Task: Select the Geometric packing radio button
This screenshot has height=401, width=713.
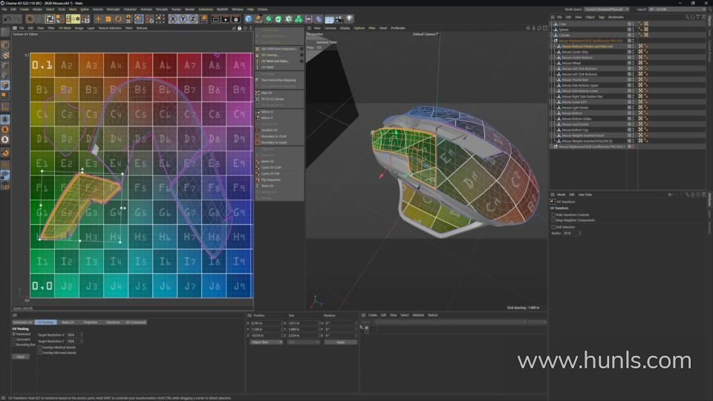Action: click(x=15, y=339)
